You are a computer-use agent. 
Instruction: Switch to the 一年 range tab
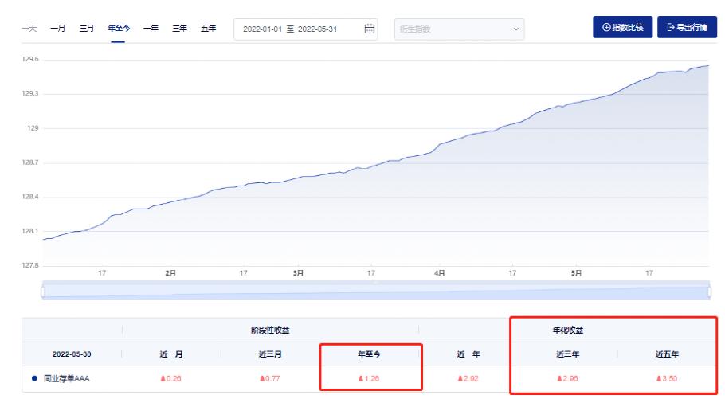[151, 28]
